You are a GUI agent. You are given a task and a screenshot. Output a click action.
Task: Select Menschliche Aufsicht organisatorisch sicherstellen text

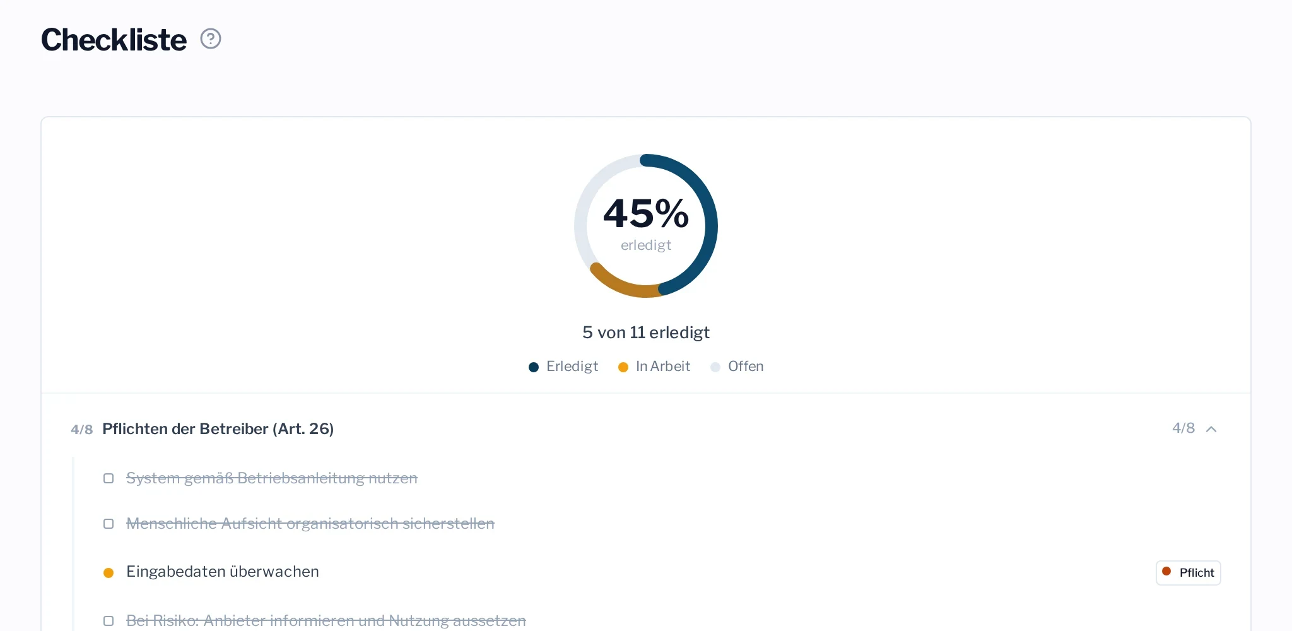tap(310, 524)
